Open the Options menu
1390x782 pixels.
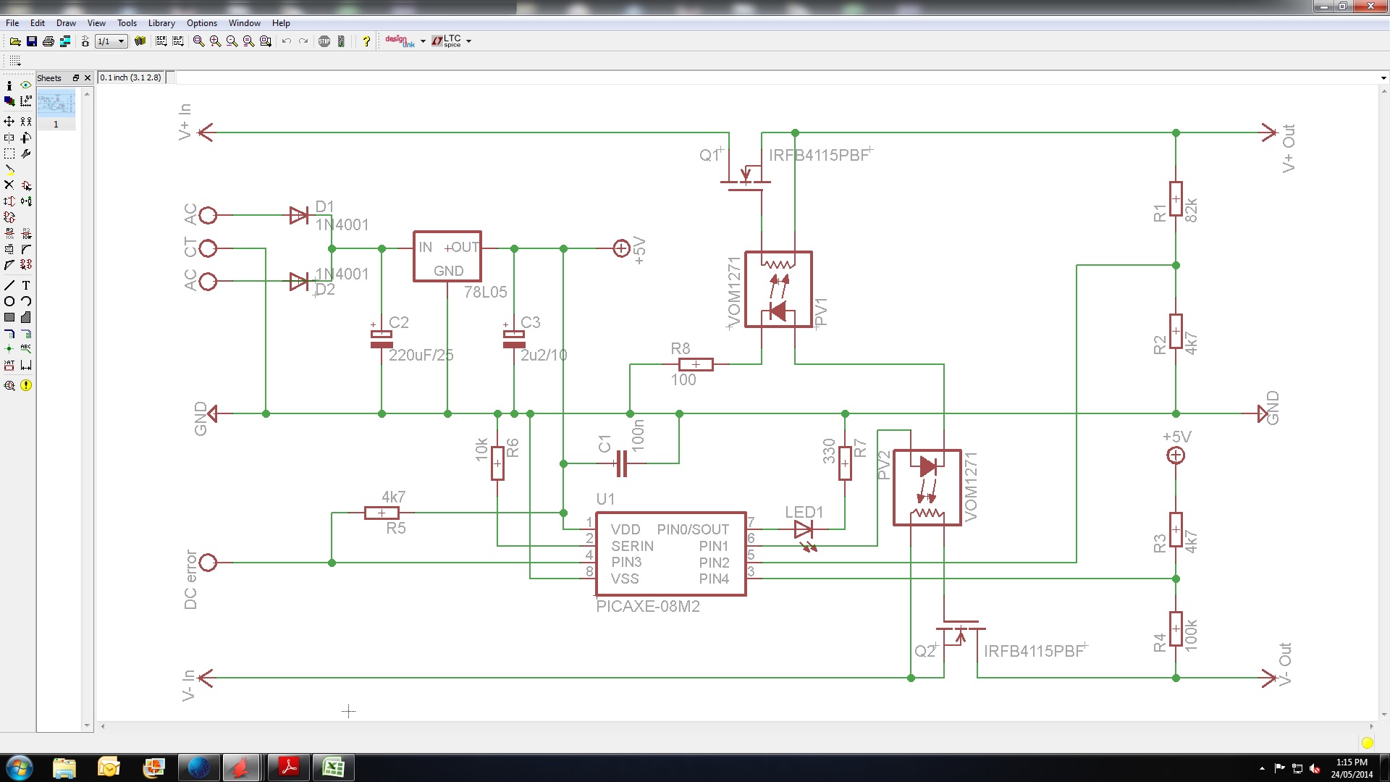coord(202,23)
